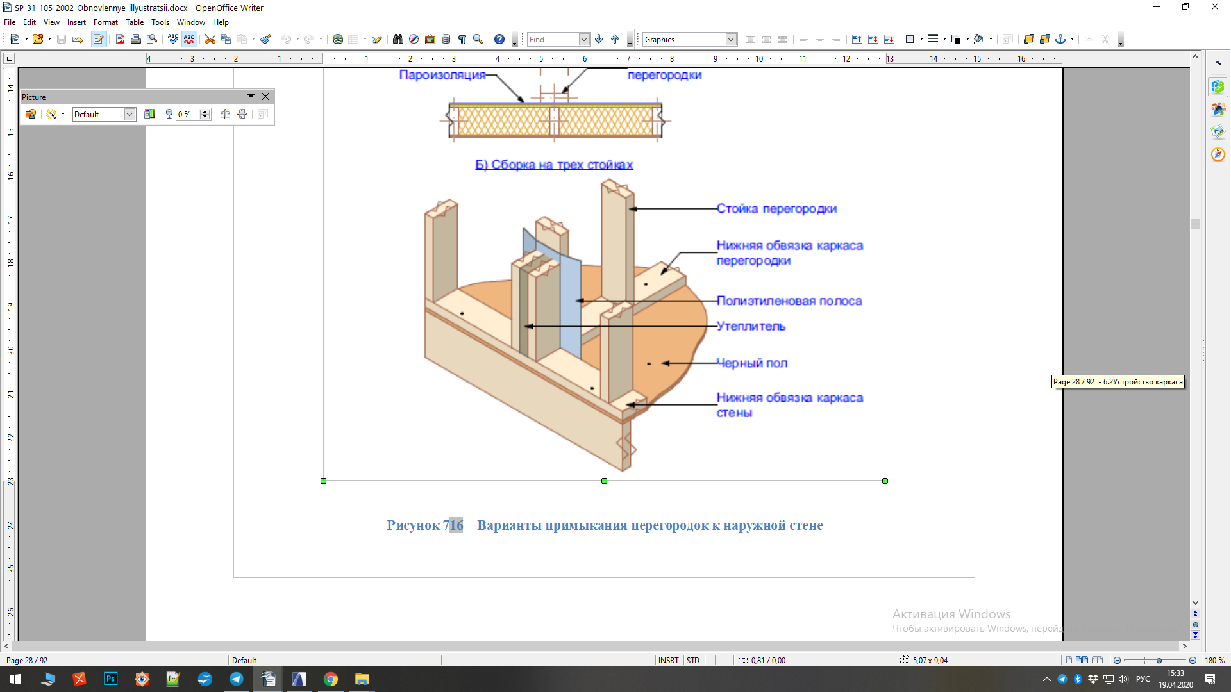The width and height of the screenshot is (1231, 692).
Task: Open Background Color dropdown
Action: pos(991,39)
